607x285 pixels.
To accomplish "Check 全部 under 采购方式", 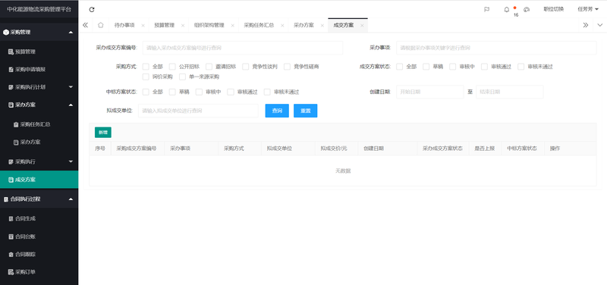I will 146,67.
